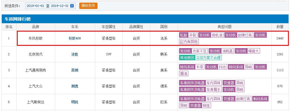The height and width of the screenshot is (111, 290).
Task: Click the 制动系统 category tag
Action: tap(260, 99)
